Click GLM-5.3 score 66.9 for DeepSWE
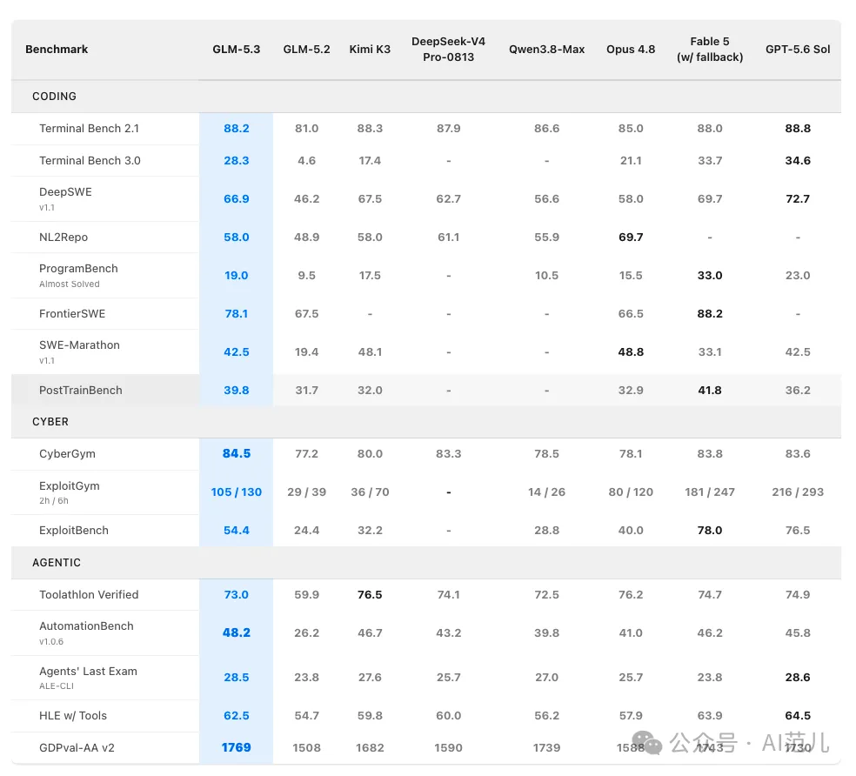Image resolution: width=856 pixels, height=776 pixels. 237,198
